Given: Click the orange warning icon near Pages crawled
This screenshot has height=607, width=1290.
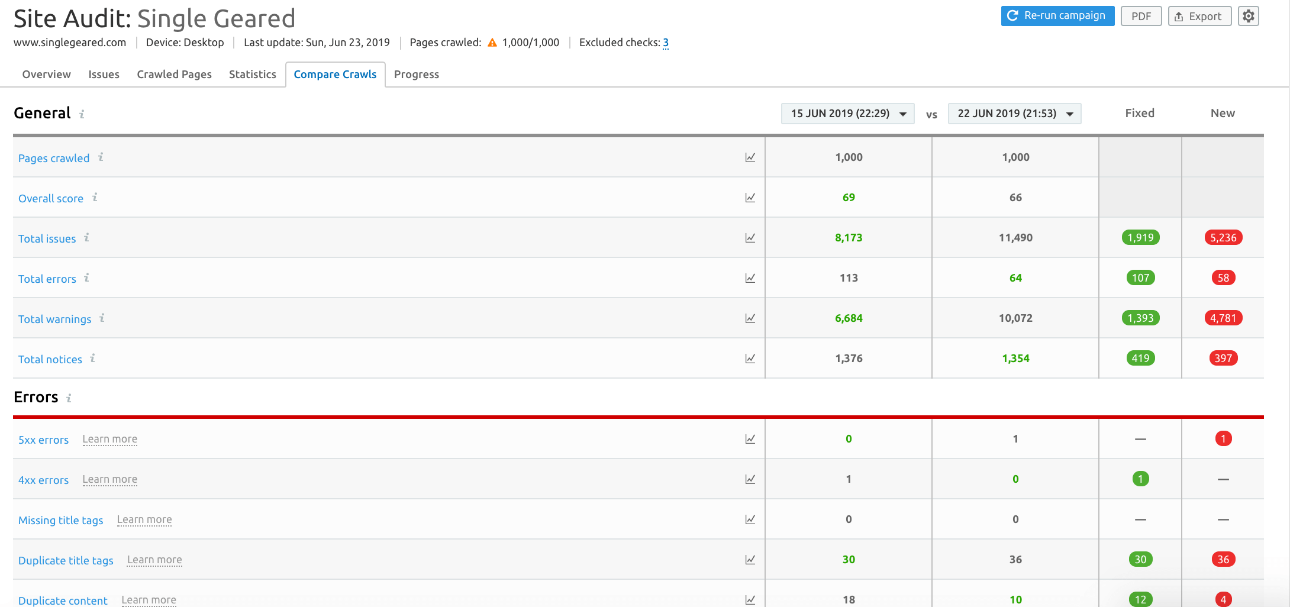Looking at the screenshot, I should coord(492,43).
